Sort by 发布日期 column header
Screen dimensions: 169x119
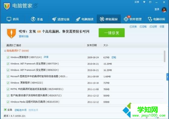92,45
